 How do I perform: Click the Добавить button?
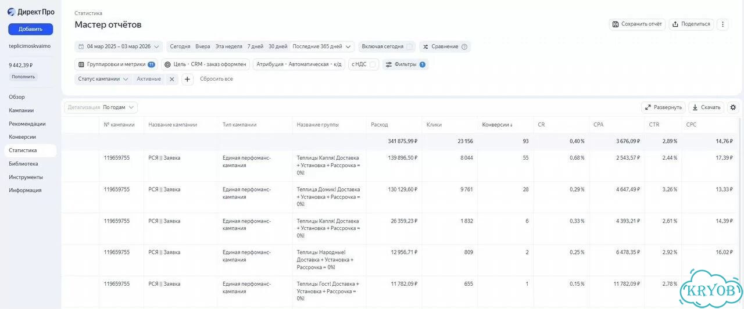(30, 29)
